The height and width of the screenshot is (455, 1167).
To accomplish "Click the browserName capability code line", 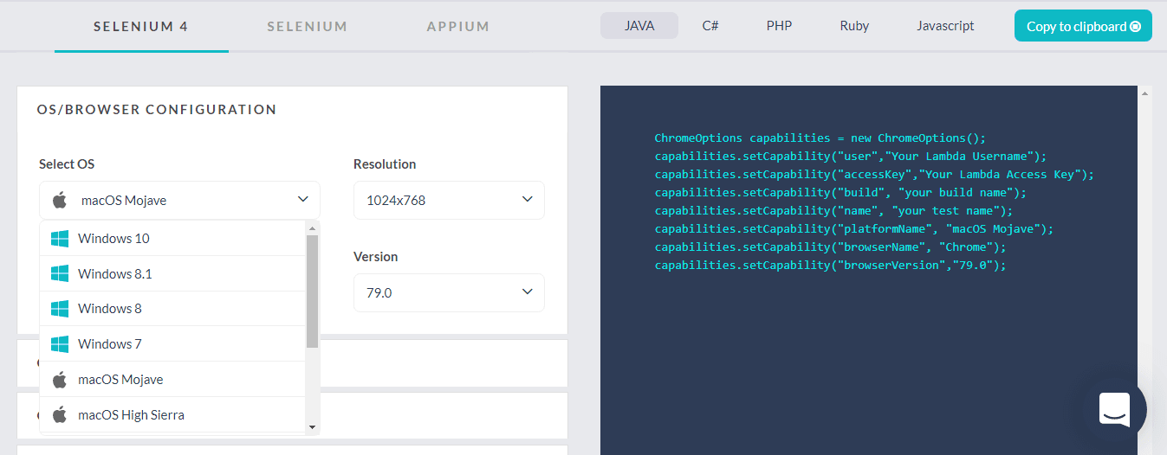I will point(830,247).
